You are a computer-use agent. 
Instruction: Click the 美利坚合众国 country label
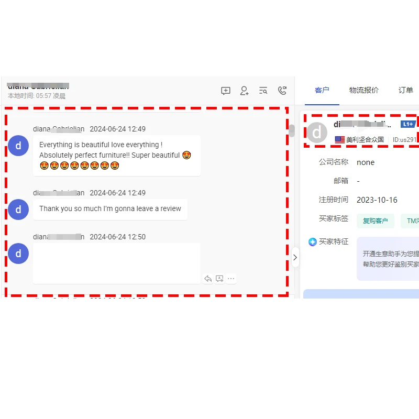pyautogui.click(x=365, y=139)
